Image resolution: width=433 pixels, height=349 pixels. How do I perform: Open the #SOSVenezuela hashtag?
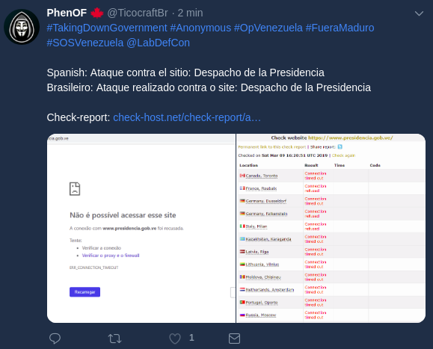[x=85, y=43]
